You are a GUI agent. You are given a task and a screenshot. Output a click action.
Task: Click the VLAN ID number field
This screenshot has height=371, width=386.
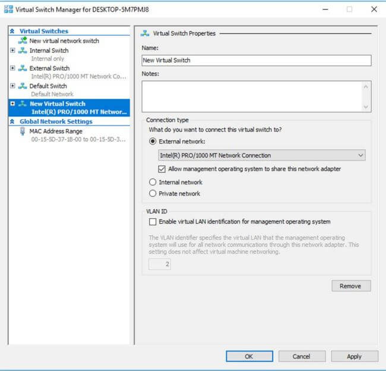click(160, 264)
